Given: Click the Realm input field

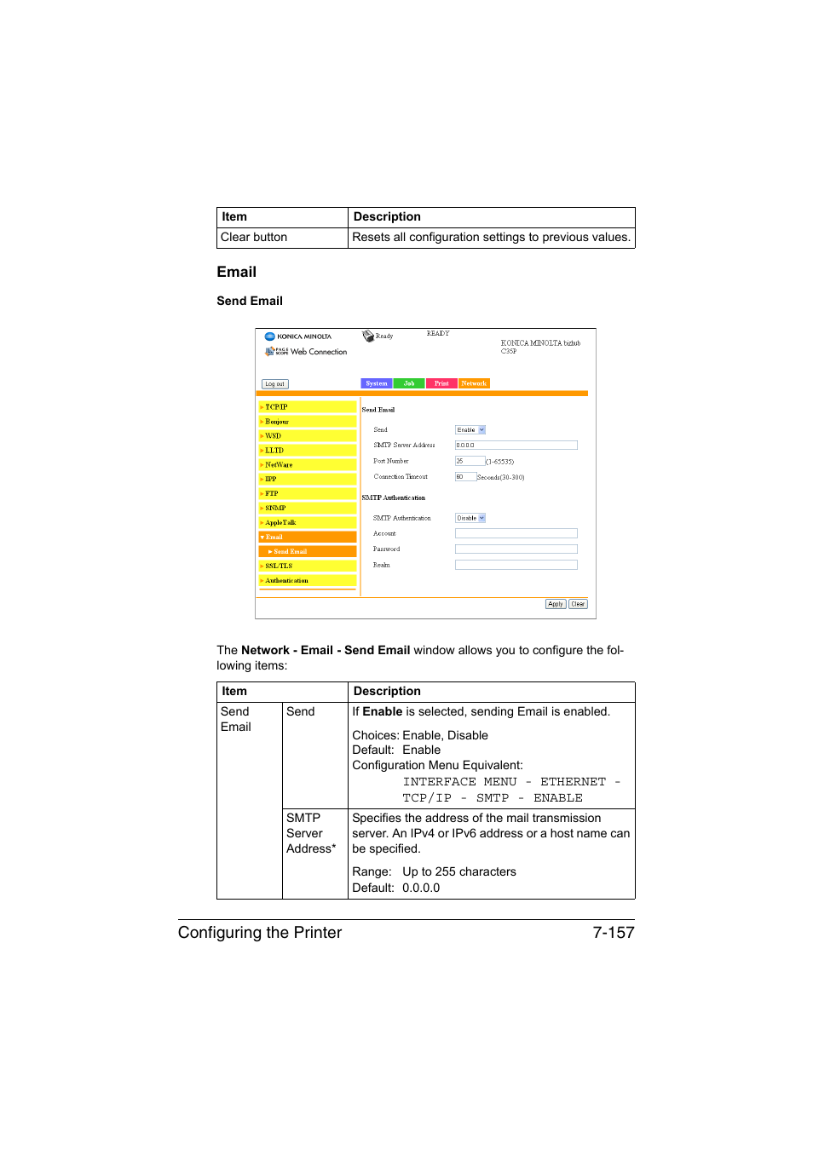Looking at the screenshot, I should coord(516,565).
